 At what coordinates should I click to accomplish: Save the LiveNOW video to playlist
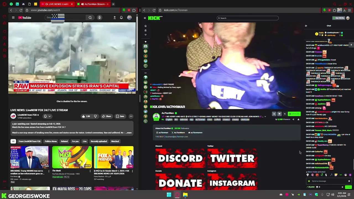click(x=120, y=116)
